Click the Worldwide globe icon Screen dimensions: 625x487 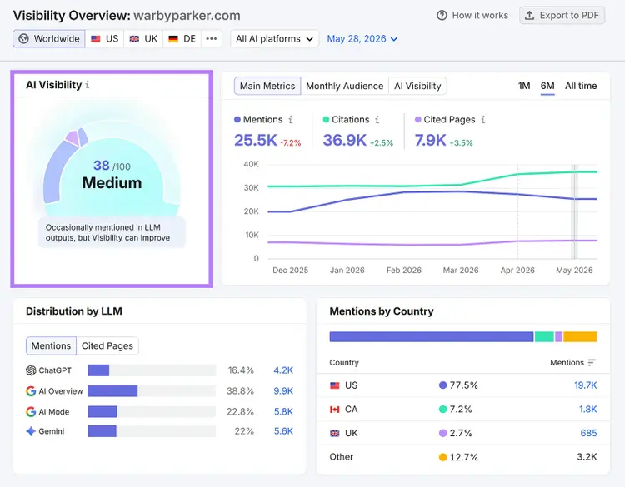tap(23, 38)
